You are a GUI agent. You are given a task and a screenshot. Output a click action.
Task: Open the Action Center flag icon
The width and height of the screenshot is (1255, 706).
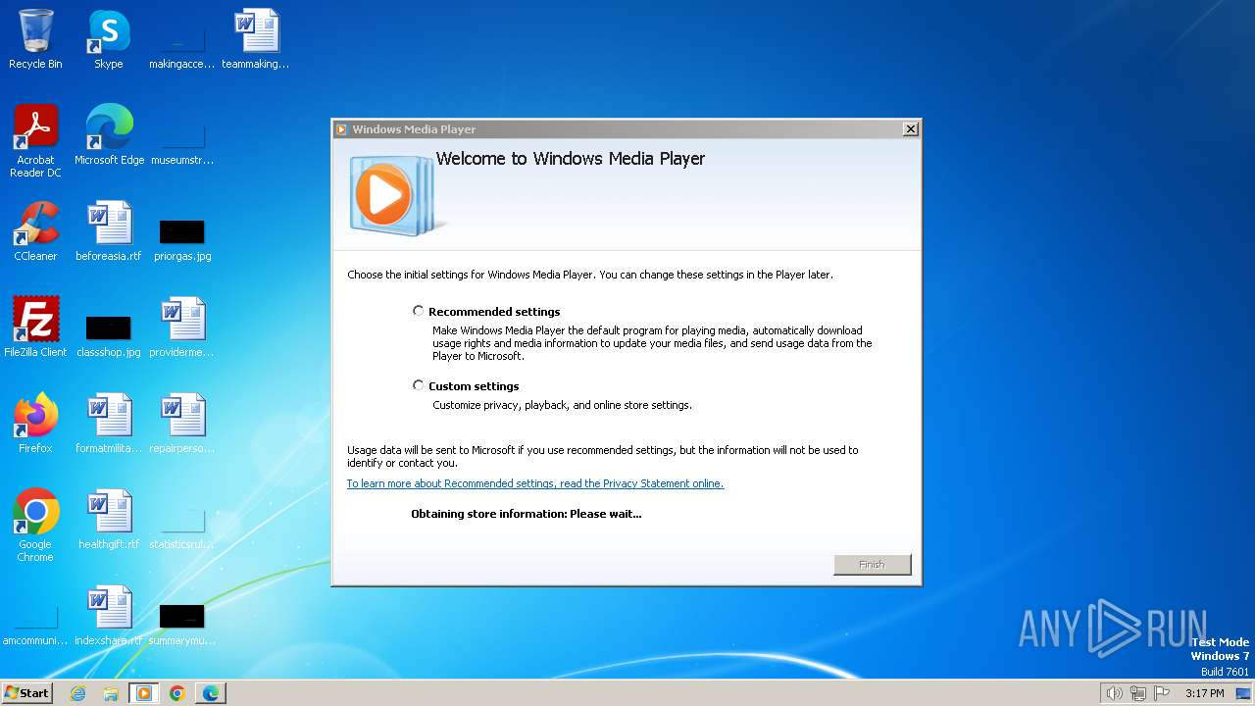[1163, 693]
